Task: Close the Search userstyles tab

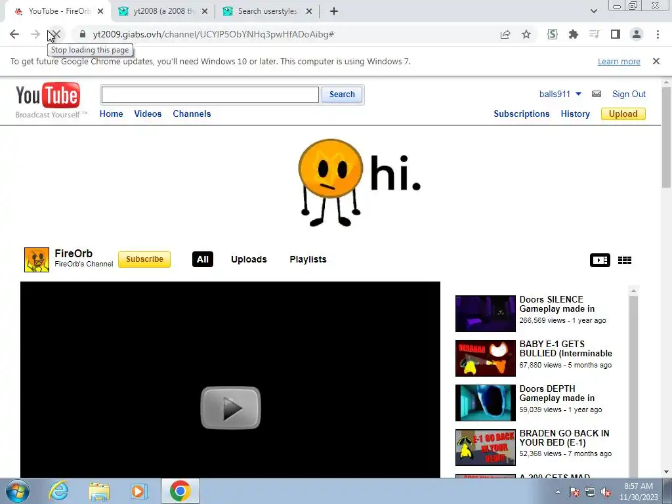Action: pos(309,11)
